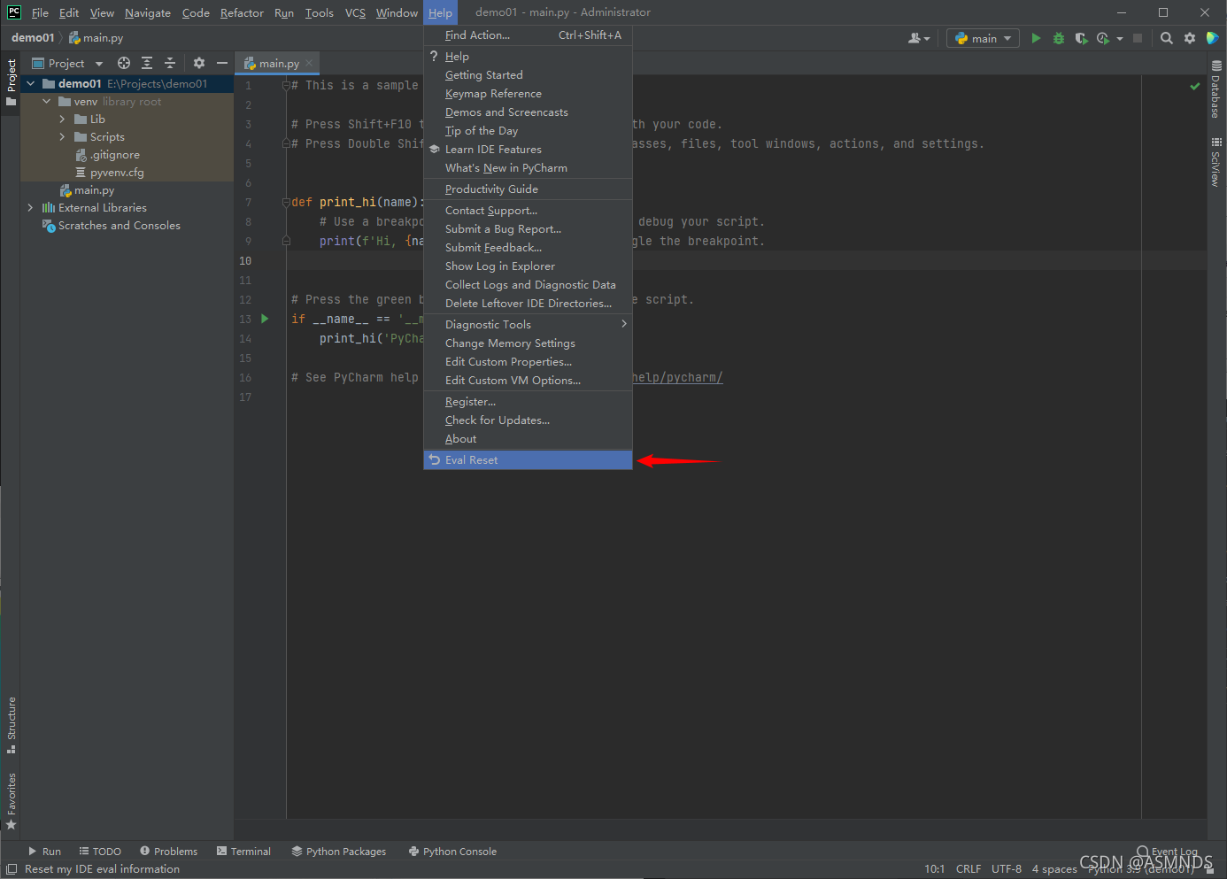Viewport: 1227px width, 879px height.
Task: Click the user account icon in toolbar
Action: [918, 38]
